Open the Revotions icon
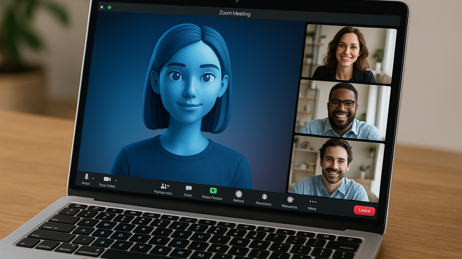This screenshot has height=259, width=462. pyautogui.click(x=264, y=197)
